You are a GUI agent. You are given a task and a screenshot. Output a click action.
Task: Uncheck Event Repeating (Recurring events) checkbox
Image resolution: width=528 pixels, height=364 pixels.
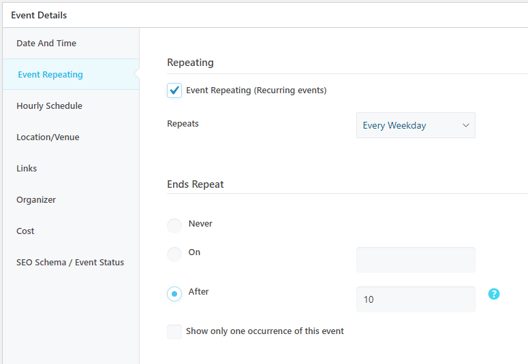coord(174,90)
